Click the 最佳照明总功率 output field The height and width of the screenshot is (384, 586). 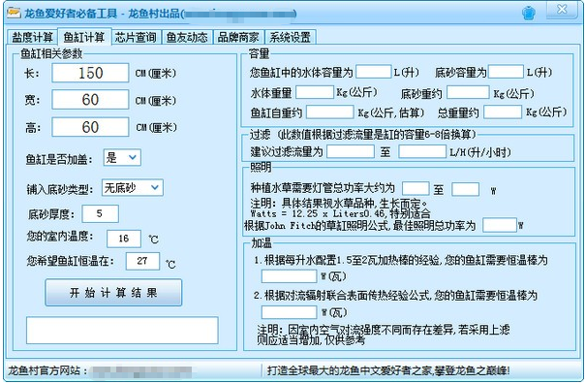[x=500, y=225]
